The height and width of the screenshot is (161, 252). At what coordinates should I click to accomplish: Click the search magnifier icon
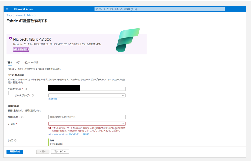pyautogui.click(x=97, y=9)
